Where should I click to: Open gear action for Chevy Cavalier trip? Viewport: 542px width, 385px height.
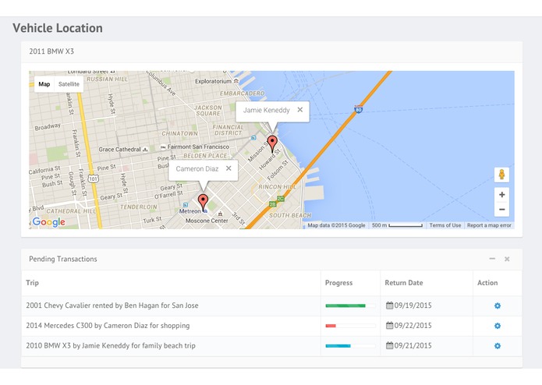(x=498, y=306)
